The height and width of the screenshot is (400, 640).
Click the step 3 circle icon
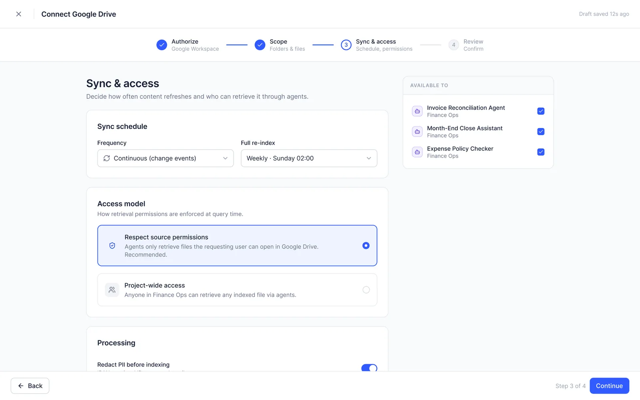tap(346, 45)
